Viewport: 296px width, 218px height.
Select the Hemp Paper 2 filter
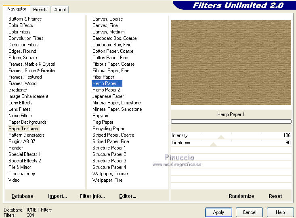(x=106, y=90)
